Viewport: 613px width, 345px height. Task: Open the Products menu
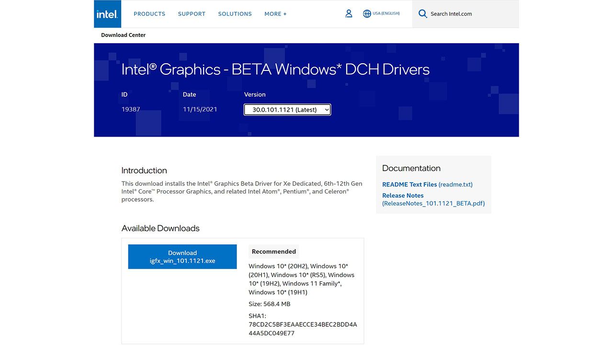(149, 14)
